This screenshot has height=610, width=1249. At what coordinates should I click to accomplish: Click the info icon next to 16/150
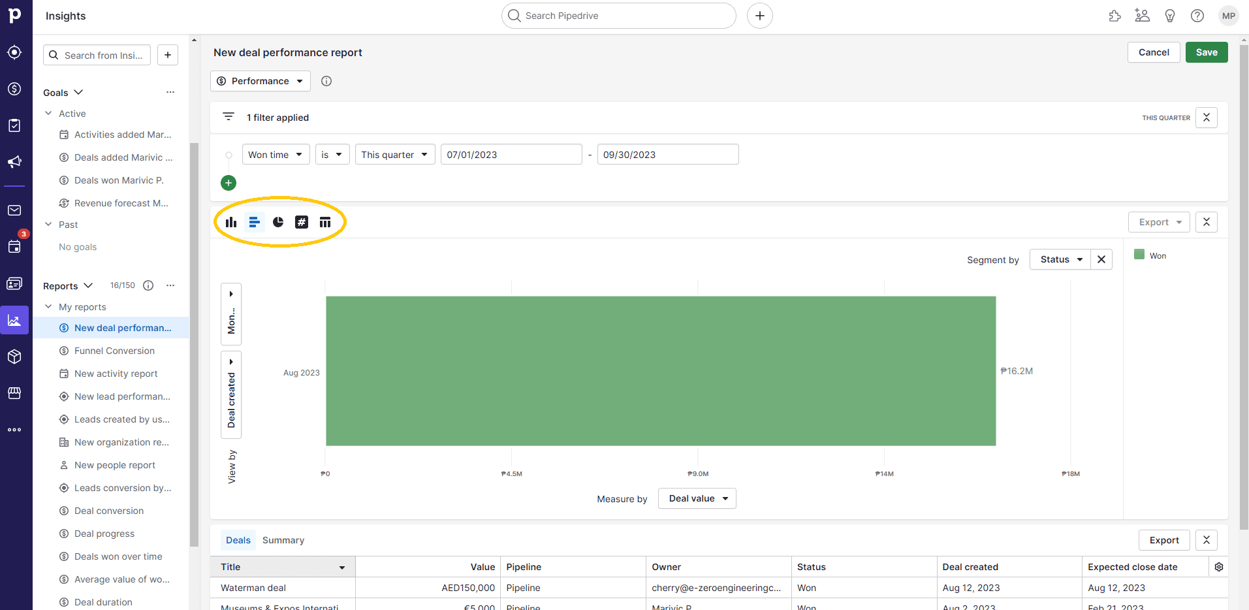(148, 285)
